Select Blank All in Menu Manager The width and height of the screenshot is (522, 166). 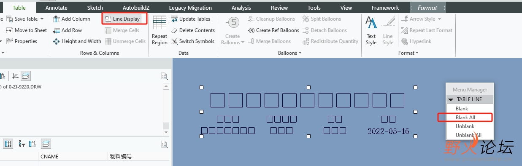pos(465,118)
